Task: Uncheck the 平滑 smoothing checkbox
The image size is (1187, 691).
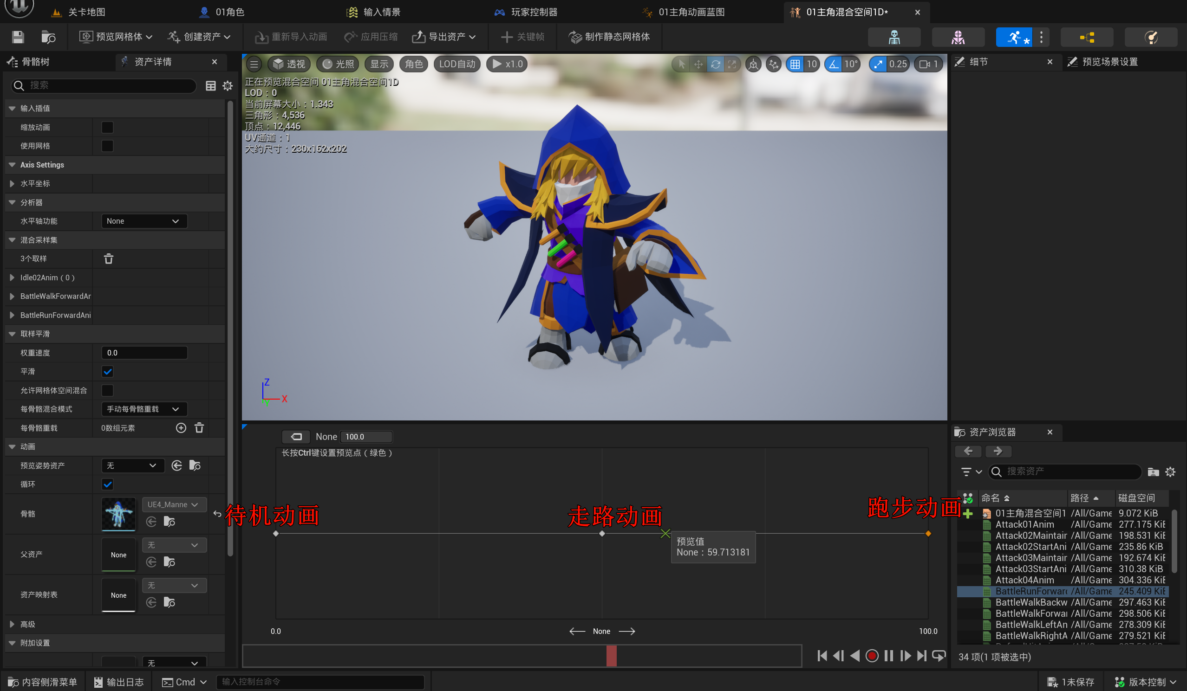Action: (x=107, y=371)
